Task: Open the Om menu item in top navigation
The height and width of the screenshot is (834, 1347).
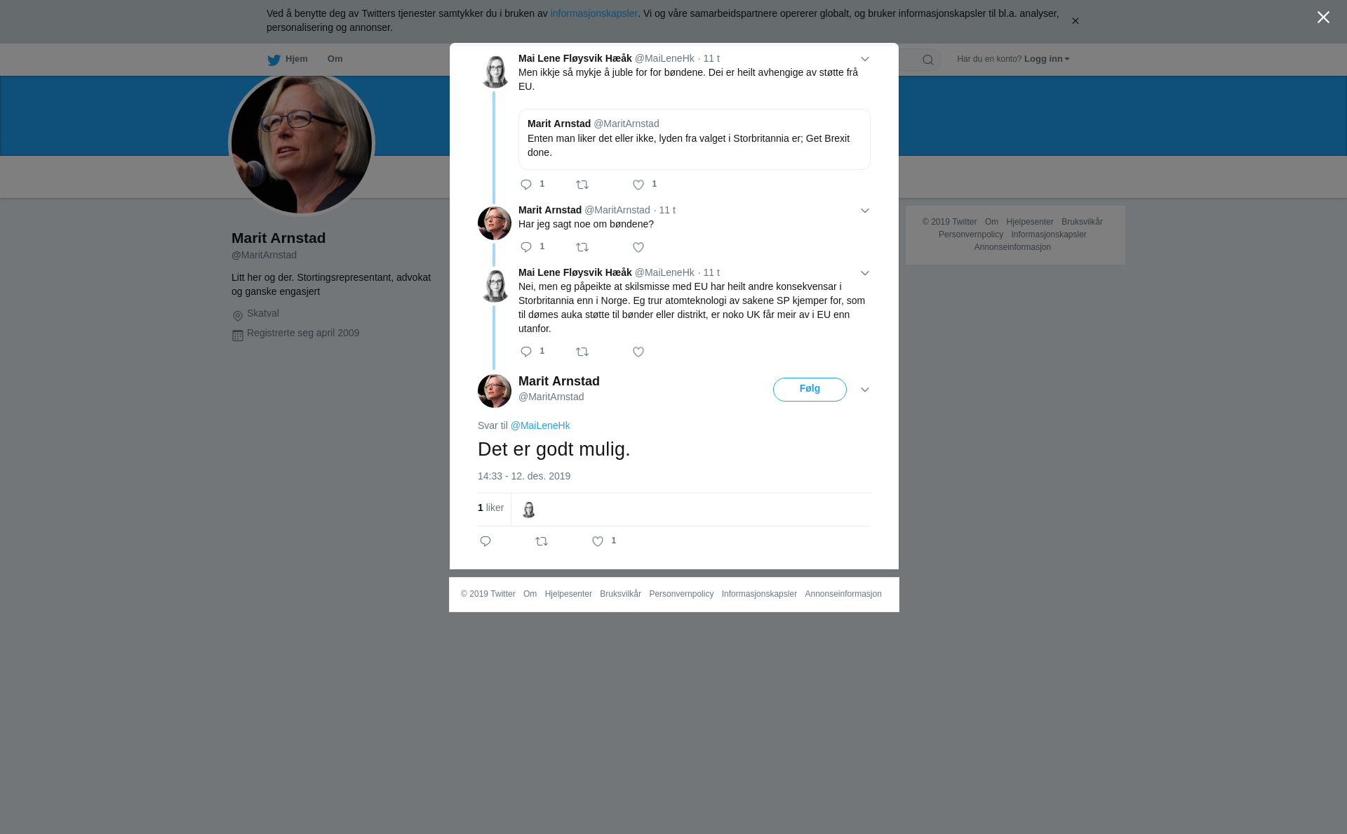Action: point(335,59)
